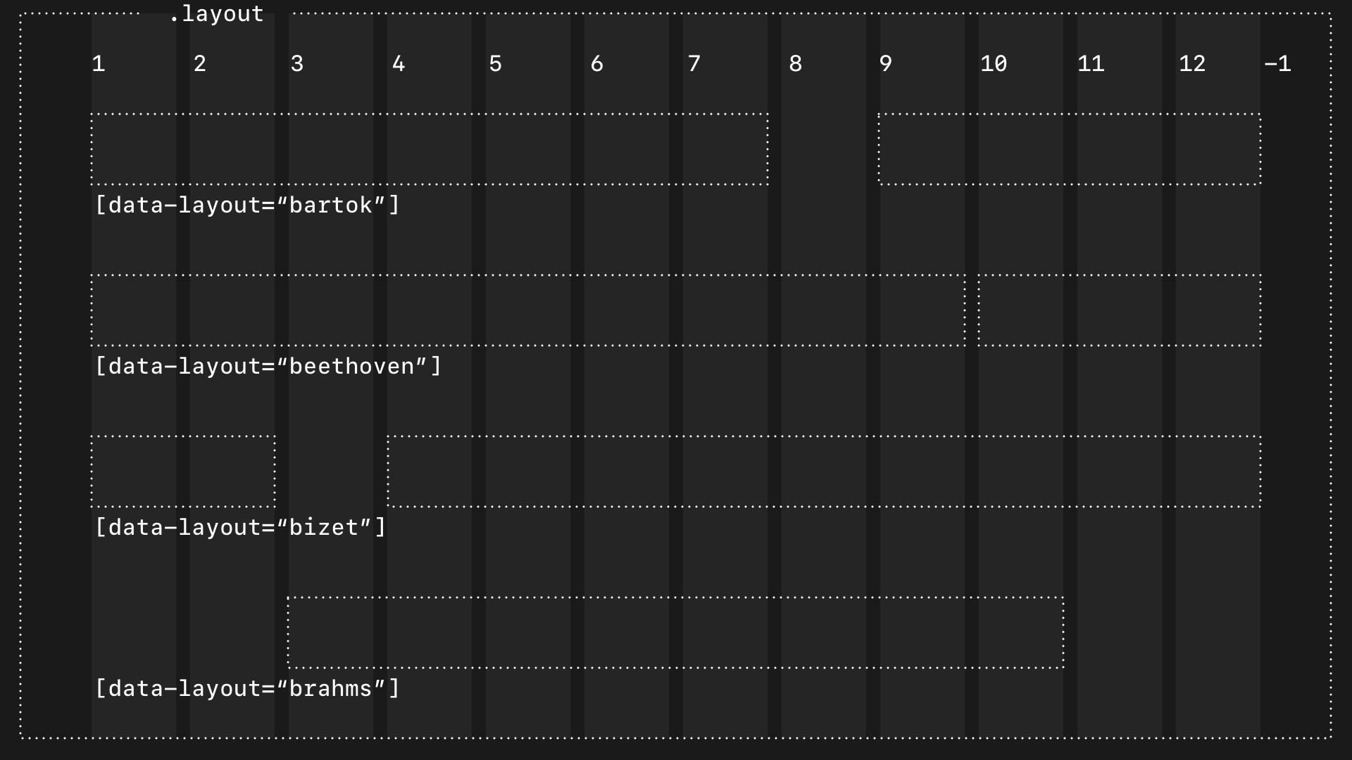Click the [data-layout="bizet"] label
This screenshot has width=1352, height=760.
tap(239, 527)
